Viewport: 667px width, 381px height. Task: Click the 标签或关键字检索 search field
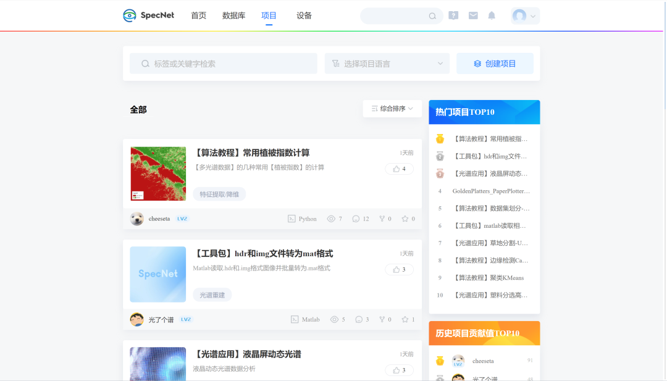coord(222,63)
